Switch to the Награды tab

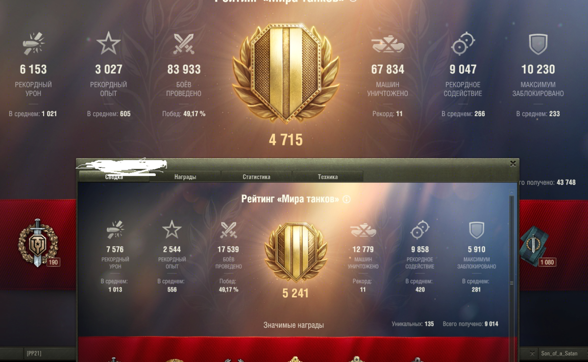pyautogui.click(x=185, y=177)
